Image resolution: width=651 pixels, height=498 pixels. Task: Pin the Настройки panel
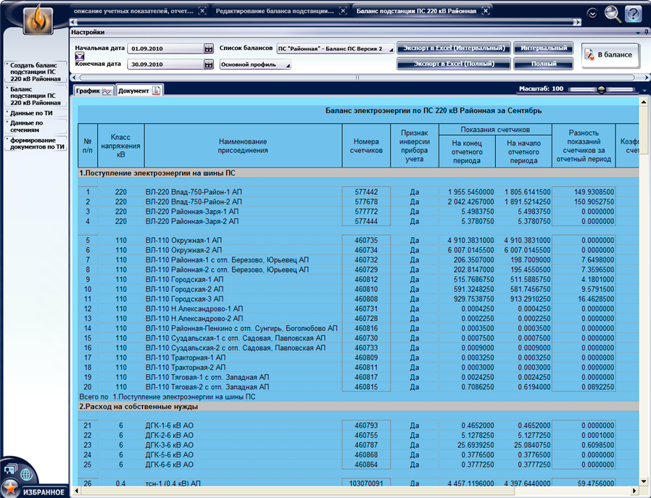[x=647, y=32]
